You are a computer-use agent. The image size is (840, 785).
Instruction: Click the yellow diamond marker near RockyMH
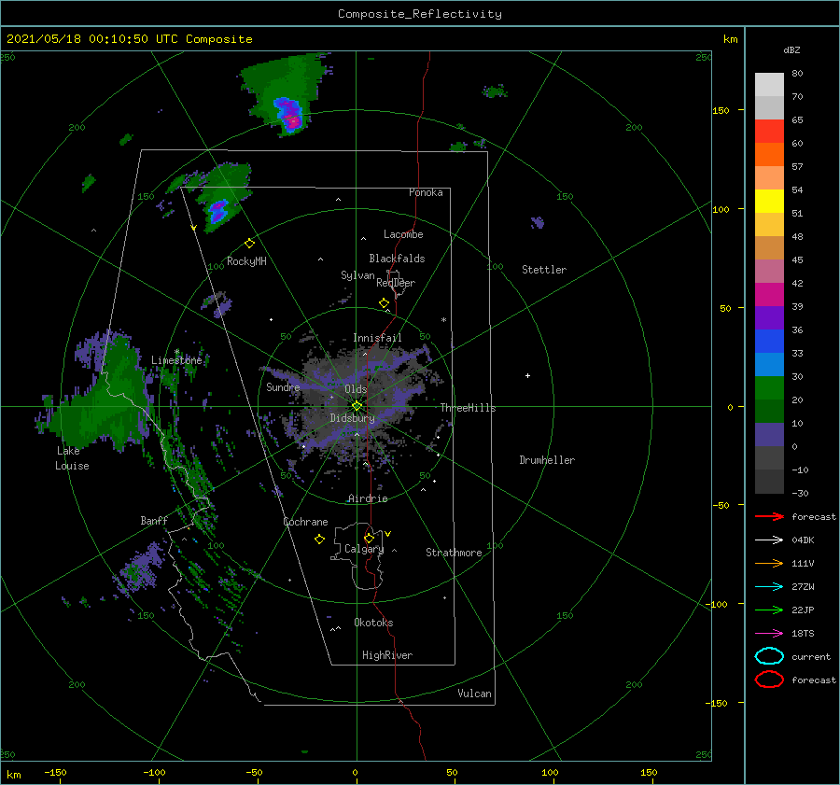coord(249,244)
